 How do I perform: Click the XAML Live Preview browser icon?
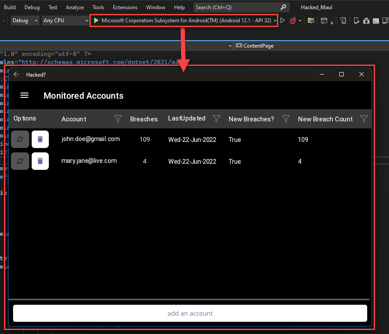click(324, 21)
